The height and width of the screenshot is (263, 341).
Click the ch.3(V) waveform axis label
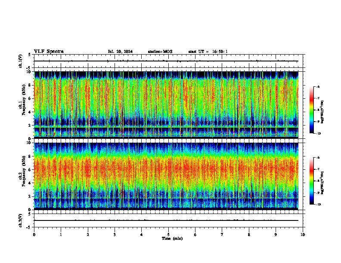(x=21, y=220)
